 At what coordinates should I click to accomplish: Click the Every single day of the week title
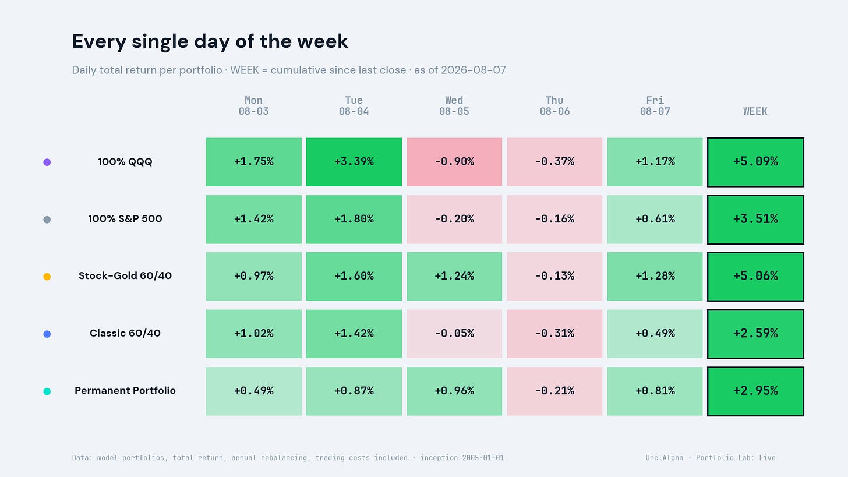(210, 41)
